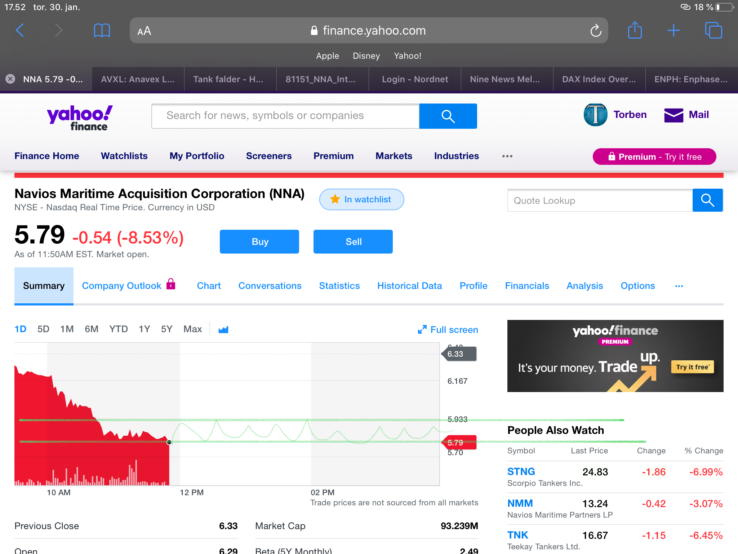The image size is (738, 554).
Task: Open Torben profile avatar
Action: click(595, 115)
